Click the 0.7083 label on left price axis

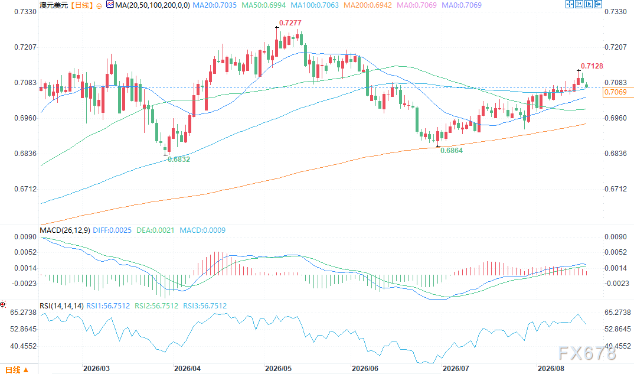click(x=25, y=83)
